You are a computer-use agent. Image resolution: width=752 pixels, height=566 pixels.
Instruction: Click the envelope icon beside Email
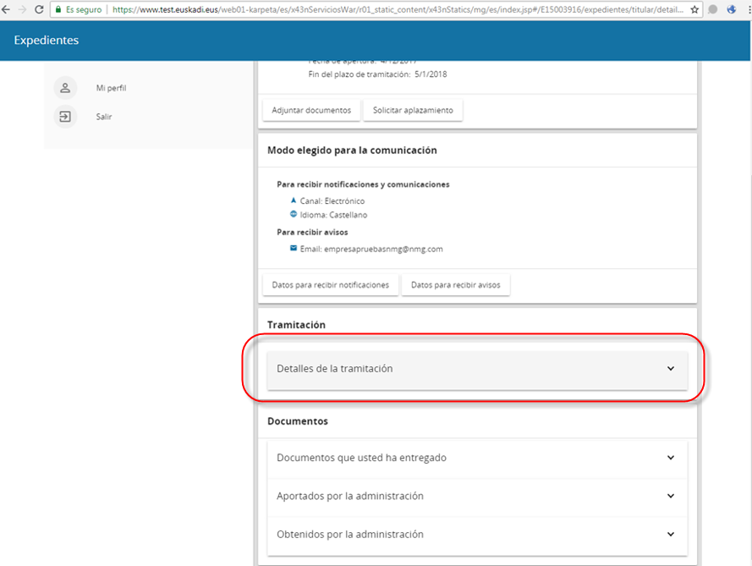tap(294, 249)
